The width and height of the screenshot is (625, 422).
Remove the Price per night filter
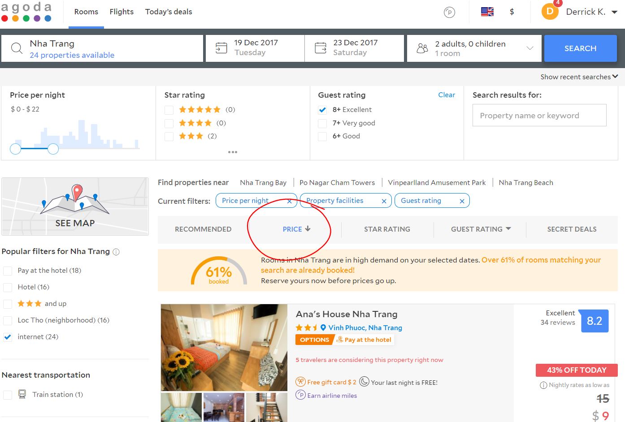tap(289, 201)
